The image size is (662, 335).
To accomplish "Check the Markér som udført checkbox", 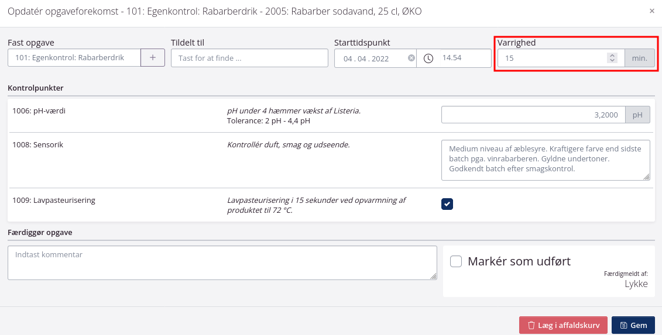I will tap(456, 261).
